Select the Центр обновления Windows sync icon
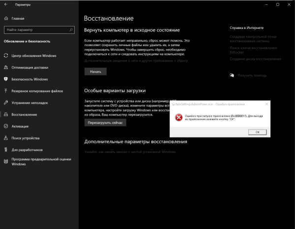The width and height of the screenshot is (295, 229). tap(6, 55)
